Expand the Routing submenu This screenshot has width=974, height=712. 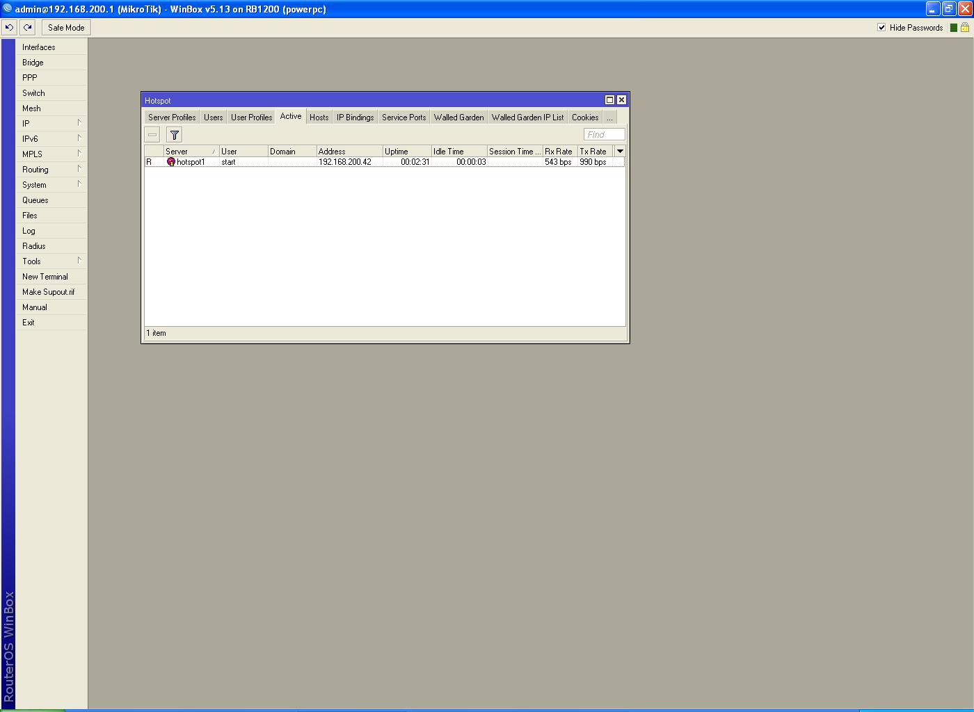point(79,169)
